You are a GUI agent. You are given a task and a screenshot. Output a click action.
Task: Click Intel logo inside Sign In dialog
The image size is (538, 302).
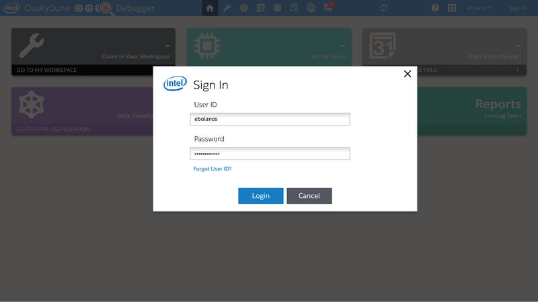pyautogui.click(x=175, y=83)
